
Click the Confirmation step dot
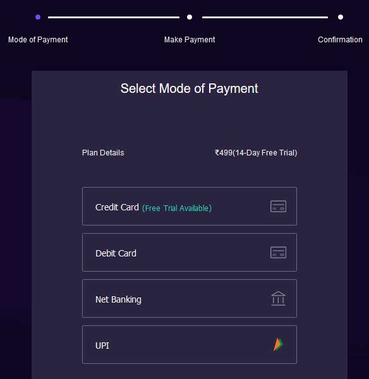(x=341, y=17)
